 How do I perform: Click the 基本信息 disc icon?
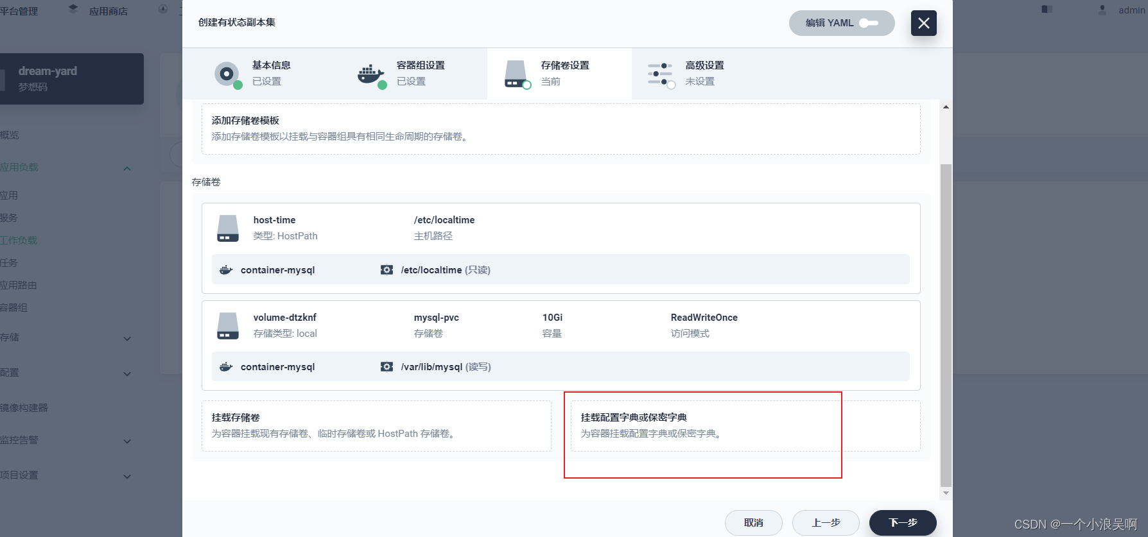click(x=227, y=74)
